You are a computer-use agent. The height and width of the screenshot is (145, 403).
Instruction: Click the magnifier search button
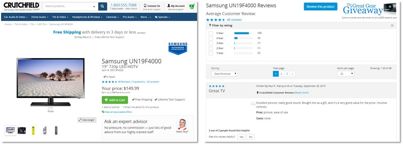tap(102, 6)
